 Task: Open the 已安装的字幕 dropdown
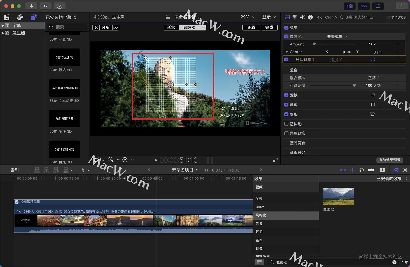pos(61,17)
